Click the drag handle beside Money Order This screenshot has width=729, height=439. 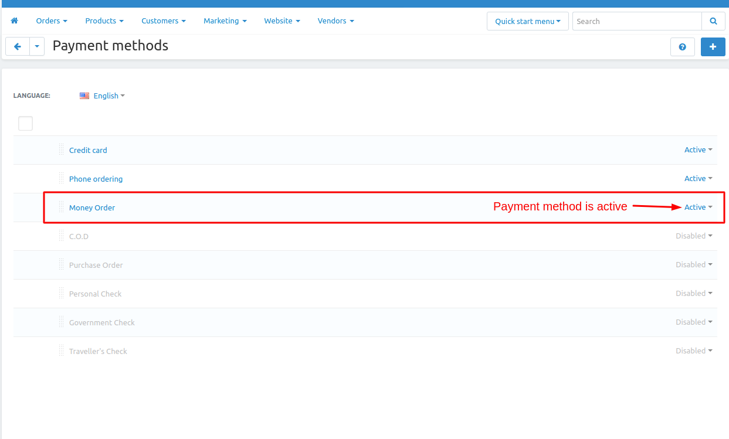pos(61,207)
